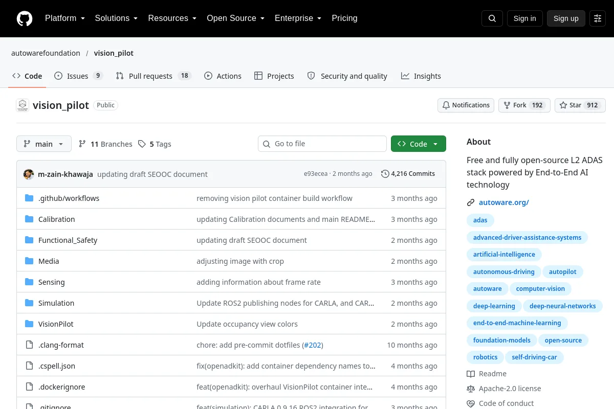Image resolution: width=614 pixels, height=409 pixels.
Task: Expand the Enterprise menu
Action: click(298, 18)
